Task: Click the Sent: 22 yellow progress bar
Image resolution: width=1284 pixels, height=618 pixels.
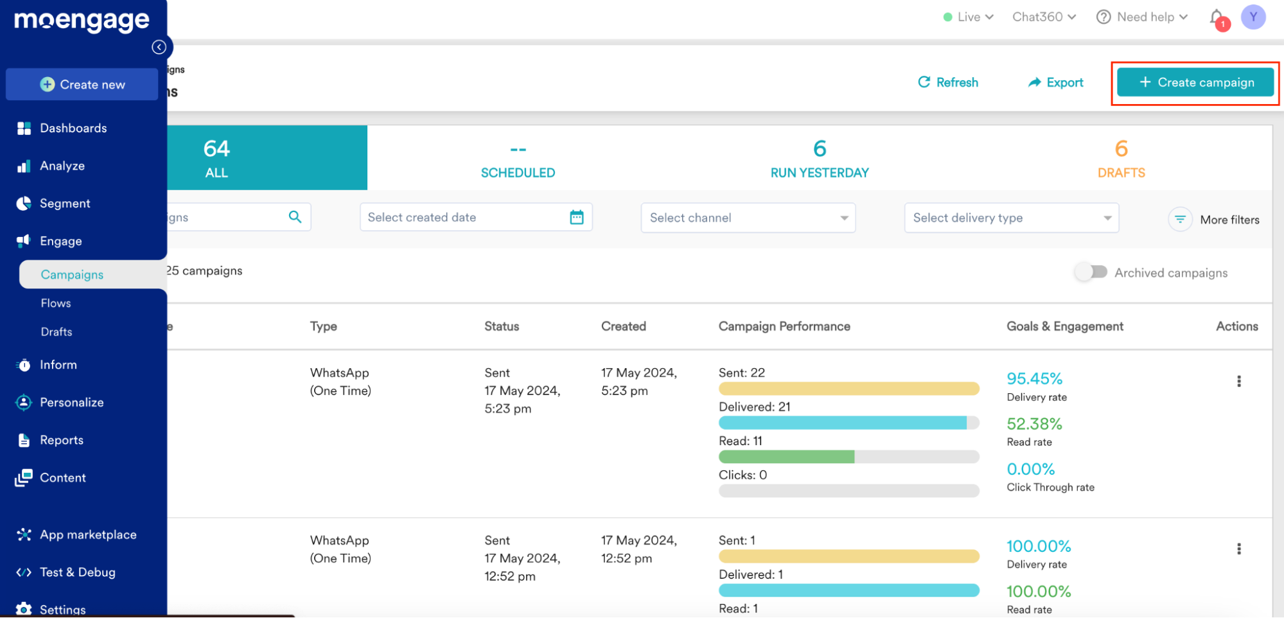Action: coord(849,389)
